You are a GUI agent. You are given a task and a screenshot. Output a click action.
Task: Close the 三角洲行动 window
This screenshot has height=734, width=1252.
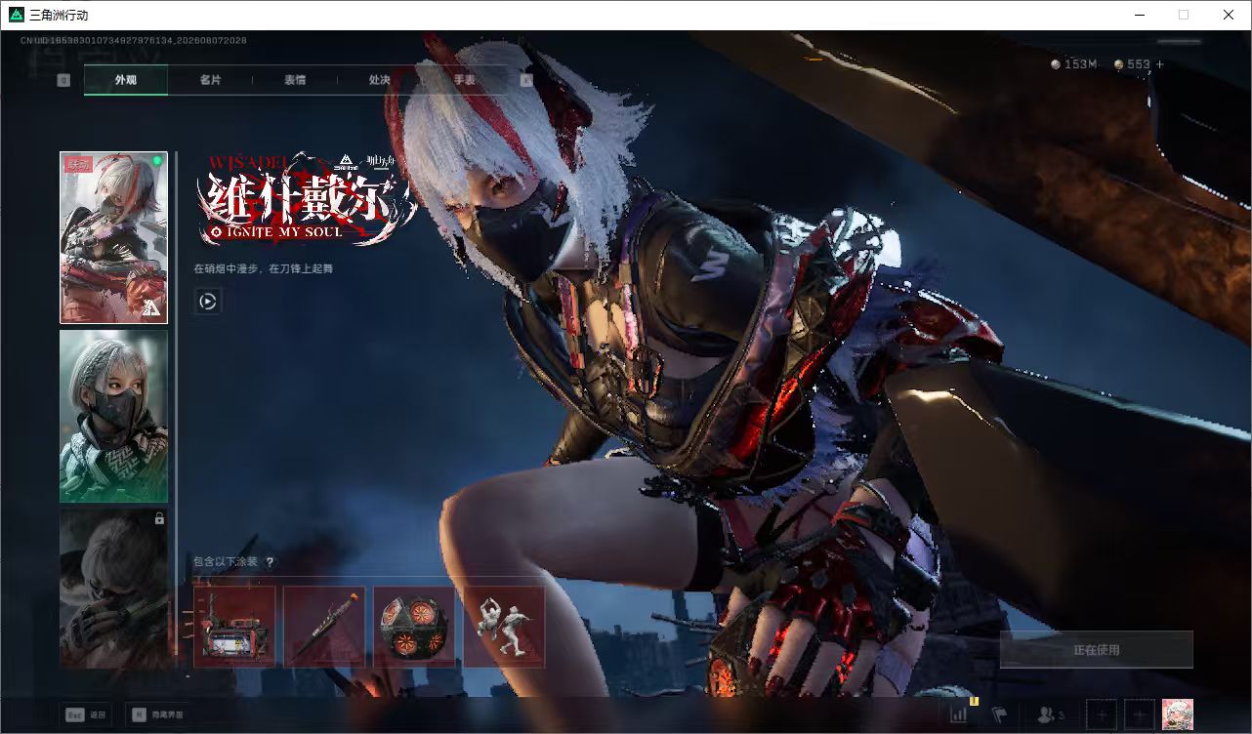1229,15
